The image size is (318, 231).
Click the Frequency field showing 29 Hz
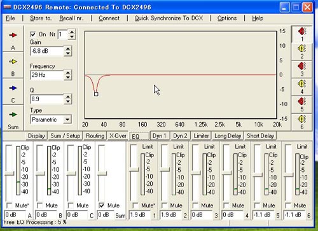47,75
